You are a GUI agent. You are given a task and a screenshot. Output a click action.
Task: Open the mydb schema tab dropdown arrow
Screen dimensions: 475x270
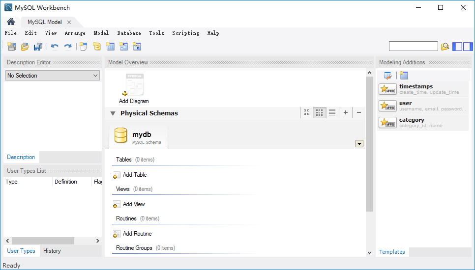359,144
